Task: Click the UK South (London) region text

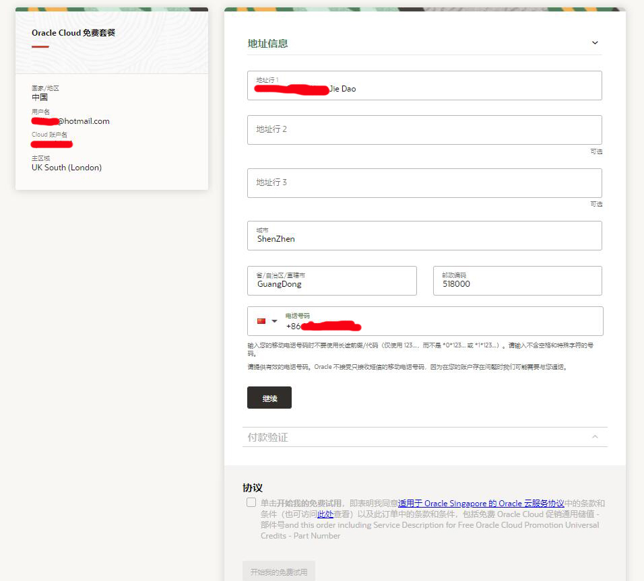Action: pyautogui.click(x=67, y=168)
